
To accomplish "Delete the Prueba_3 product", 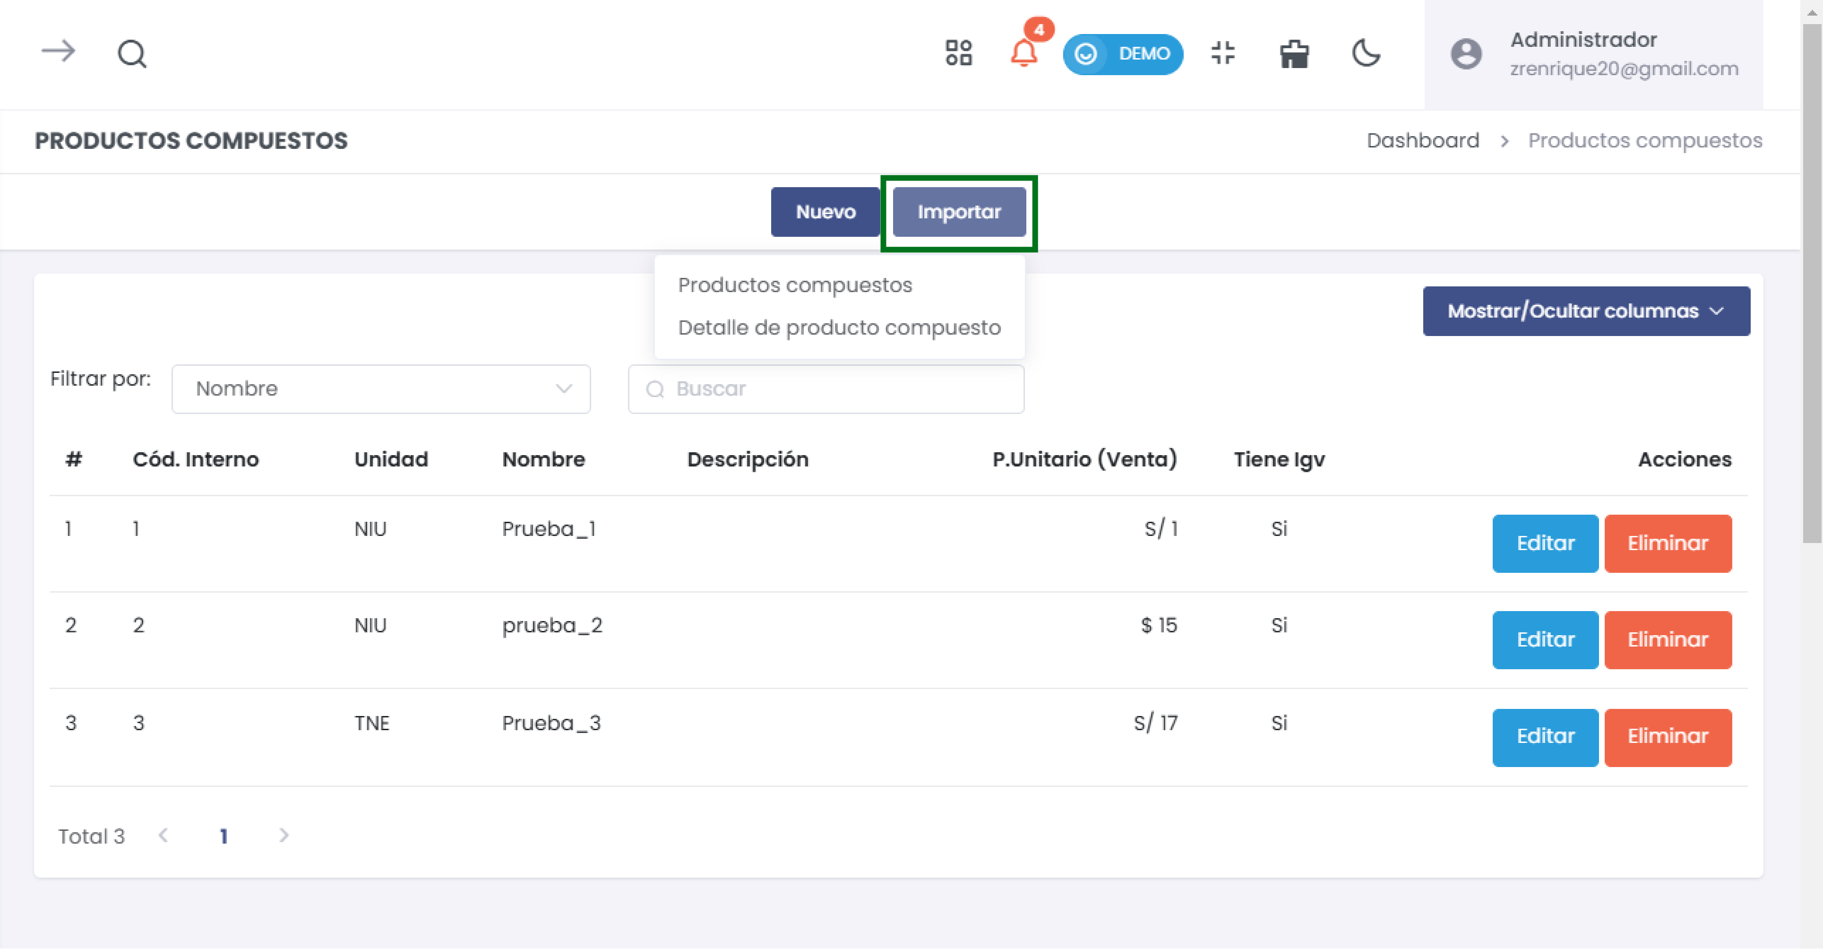I will [x=1668, y=737].
